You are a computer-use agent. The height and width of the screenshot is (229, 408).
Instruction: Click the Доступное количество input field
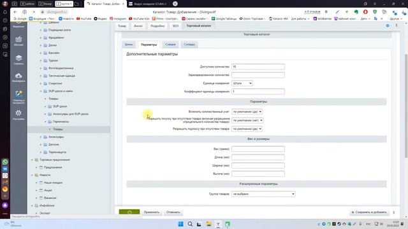[x=258, y=67]
